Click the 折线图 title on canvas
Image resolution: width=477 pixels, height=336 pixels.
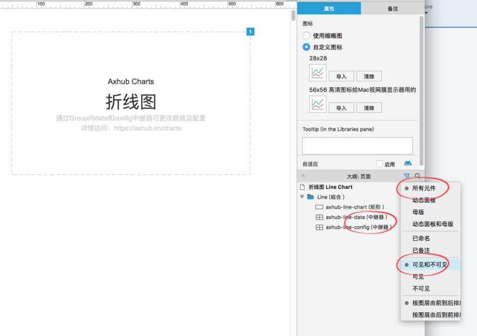coord(131,102)
